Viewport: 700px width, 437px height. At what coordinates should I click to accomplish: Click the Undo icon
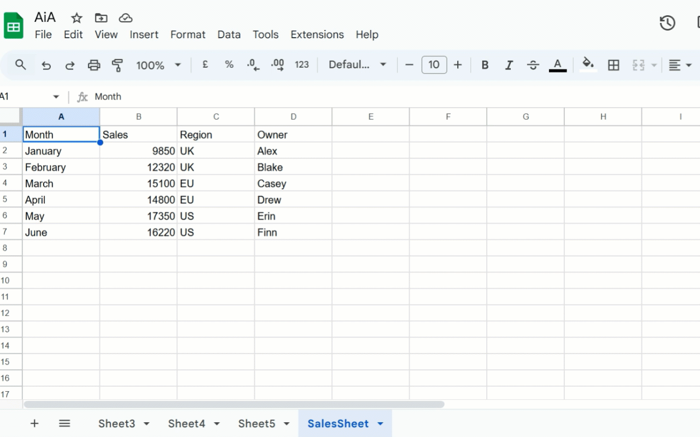[46, 64]
